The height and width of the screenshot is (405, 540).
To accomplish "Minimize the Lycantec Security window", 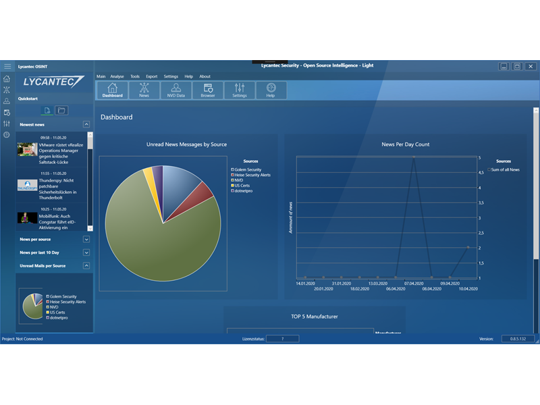I will [x=504, y=66].
